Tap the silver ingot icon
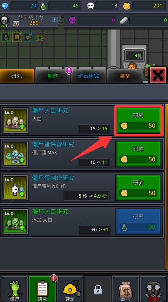This screenshot has width=168, height=302. [x=124, y=20]
